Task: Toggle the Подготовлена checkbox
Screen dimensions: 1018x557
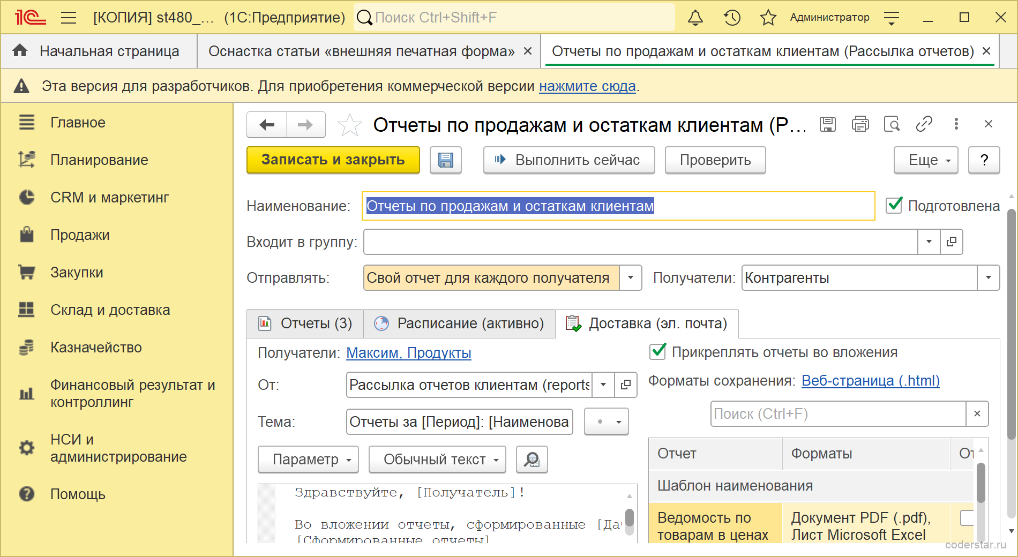Action: tap(894, 206)
